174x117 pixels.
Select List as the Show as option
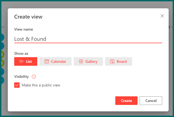pos(26,61)
